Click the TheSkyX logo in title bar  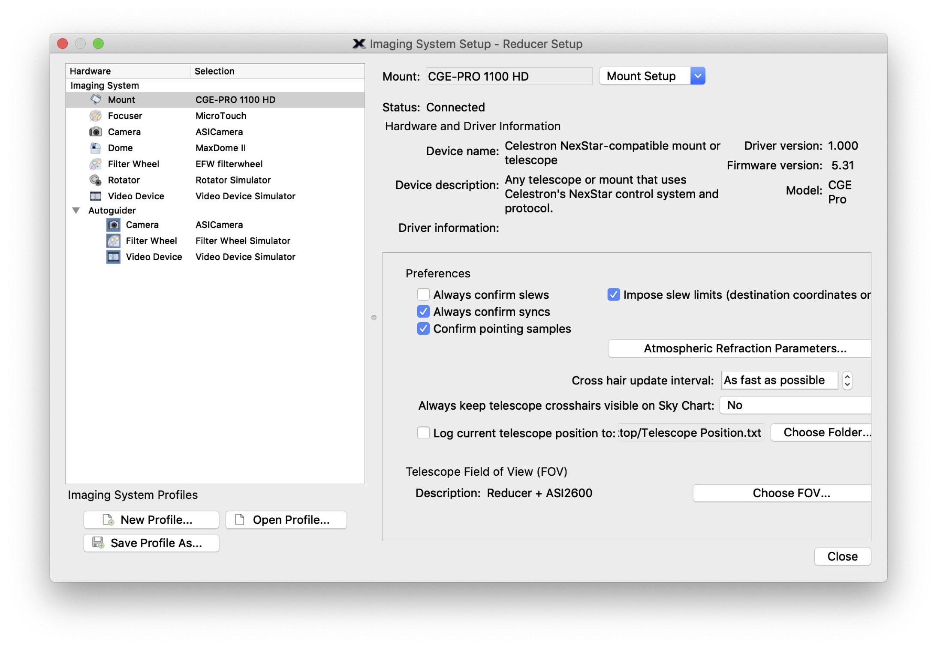click(x=359, y=44)
